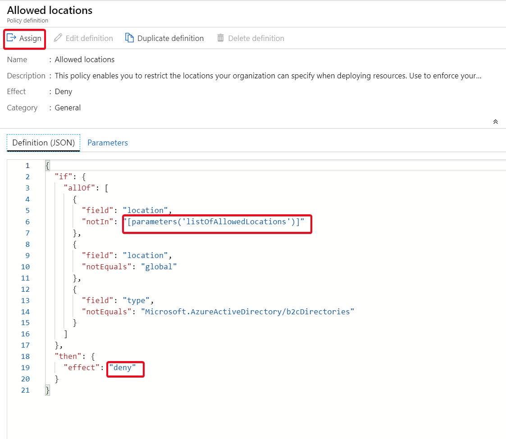Click the Edit definition label

[x=89, y=38]
